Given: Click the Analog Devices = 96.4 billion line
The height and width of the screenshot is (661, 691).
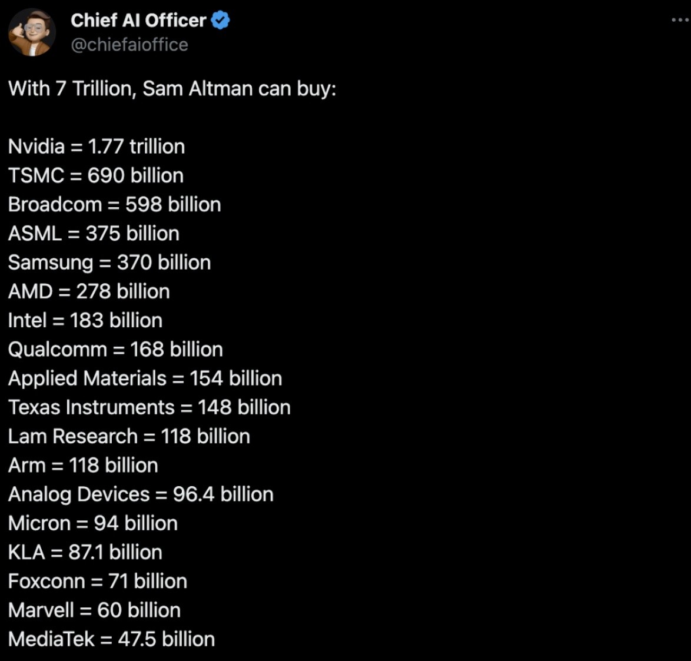Looking at the screenshot, I should tap(141, 494).
